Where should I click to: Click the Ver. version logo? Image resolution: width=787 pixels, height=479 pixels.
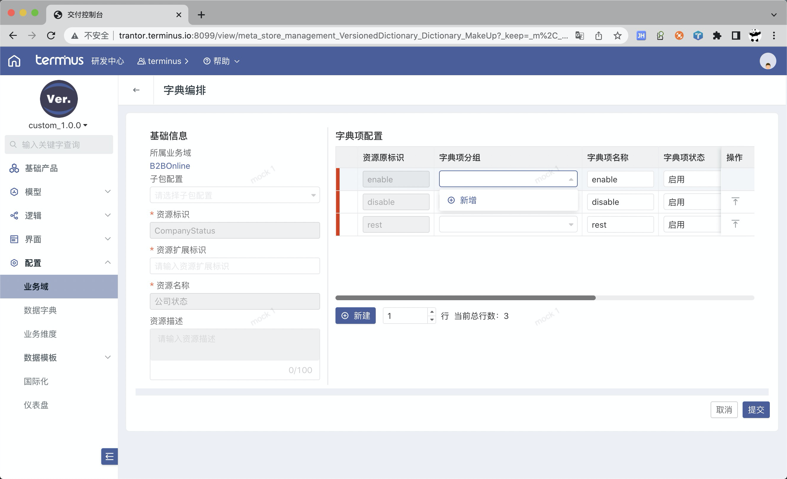pos(59,99)
